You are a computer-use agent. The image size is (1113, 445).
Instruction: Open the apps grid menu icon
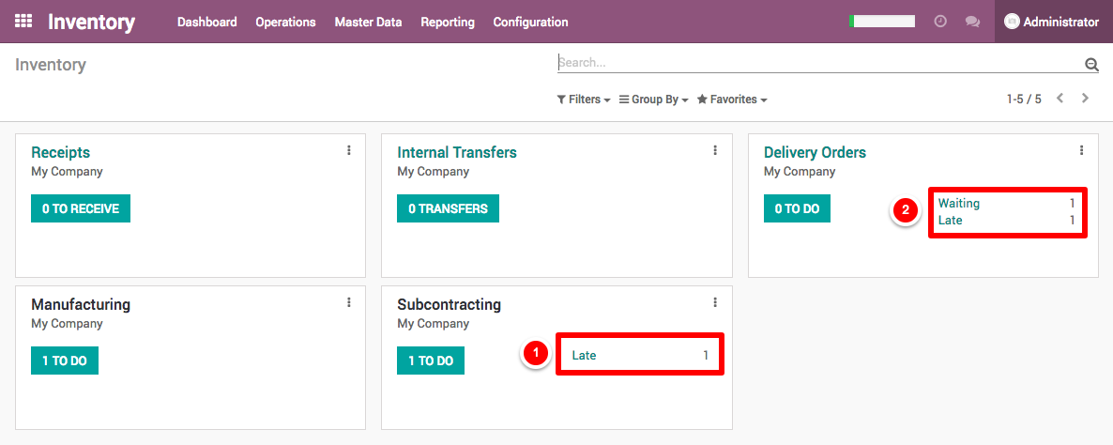pos(23,21)
